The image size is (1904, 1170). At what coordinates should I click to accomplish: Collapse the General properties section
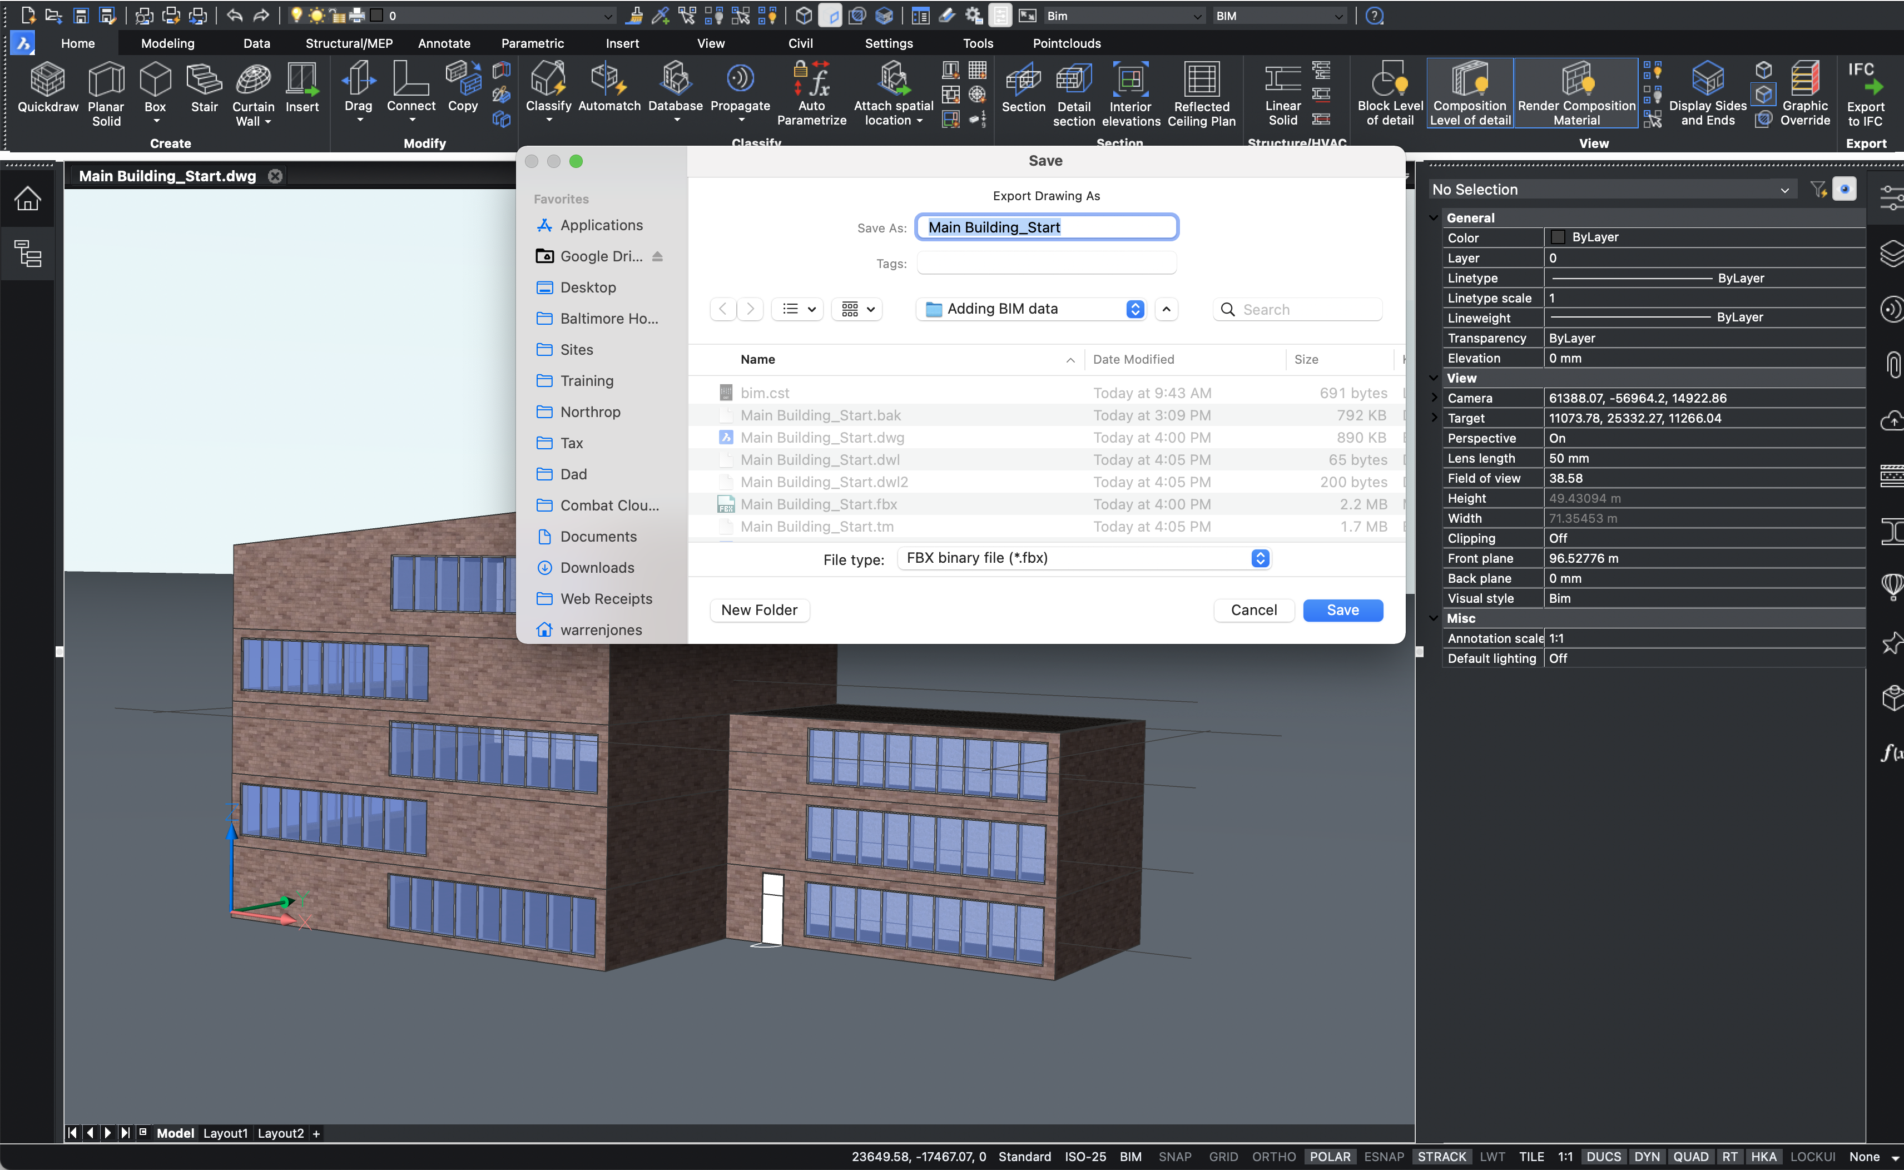(1434, 217)
